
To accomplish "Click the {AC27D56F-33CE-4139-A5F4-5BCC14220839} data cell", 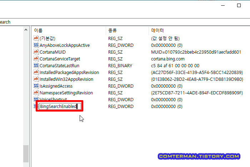I will point(197,73).
